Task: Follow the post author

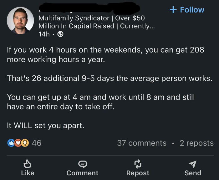Action: point(187,10)
